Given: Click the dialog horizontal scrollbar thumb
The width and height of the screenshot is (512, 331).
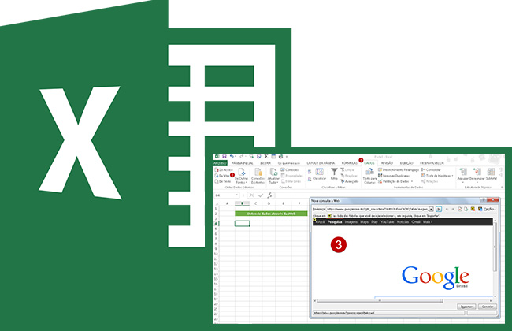Looking at the screenshot, I should point(380,300).
